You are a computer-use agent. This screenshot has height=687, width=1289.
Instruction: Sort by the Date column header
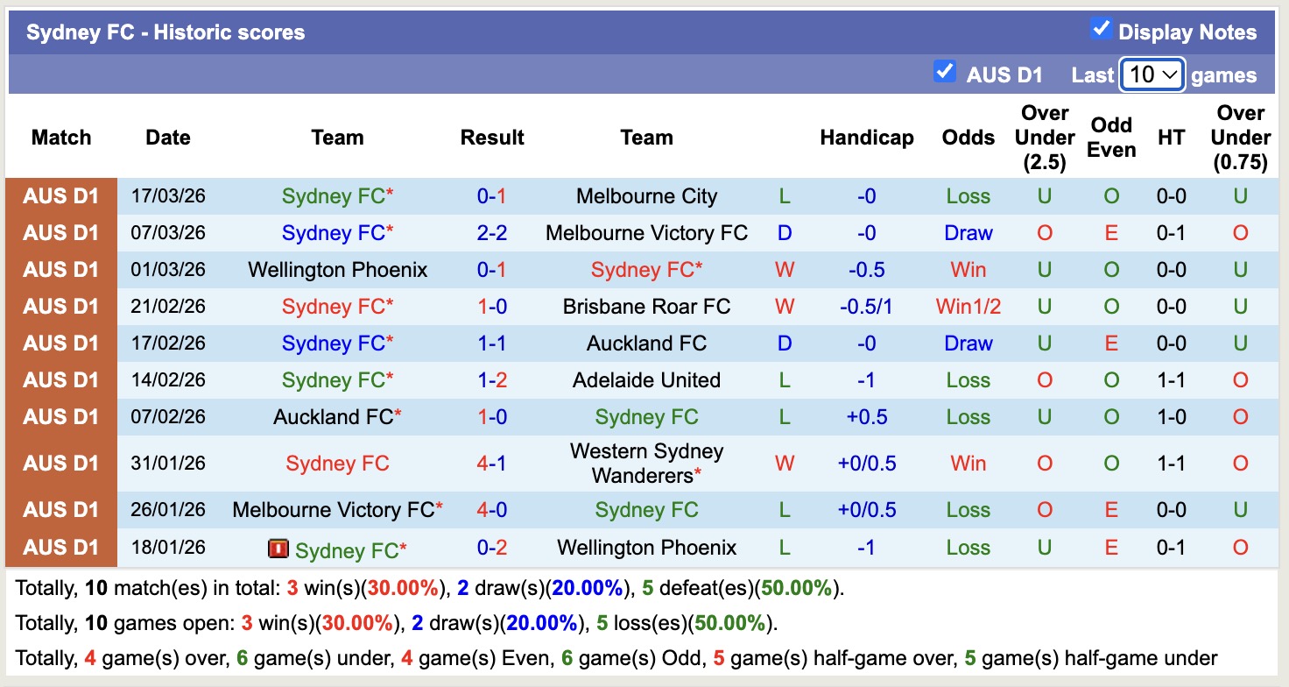[167, 137]
